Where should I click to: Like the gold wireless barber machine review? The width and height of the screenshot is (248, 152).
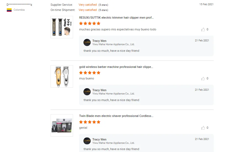pos(203,79)
